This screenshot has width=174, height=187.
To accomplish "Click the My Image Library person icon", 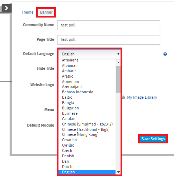I will [124, 97].
